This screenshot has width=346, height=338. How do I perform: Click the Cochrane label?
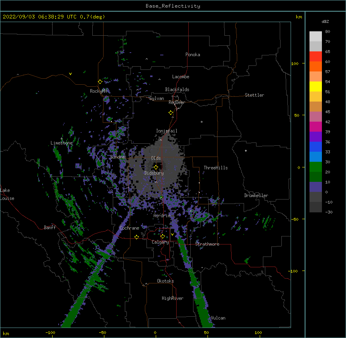[x=129, y=228]
